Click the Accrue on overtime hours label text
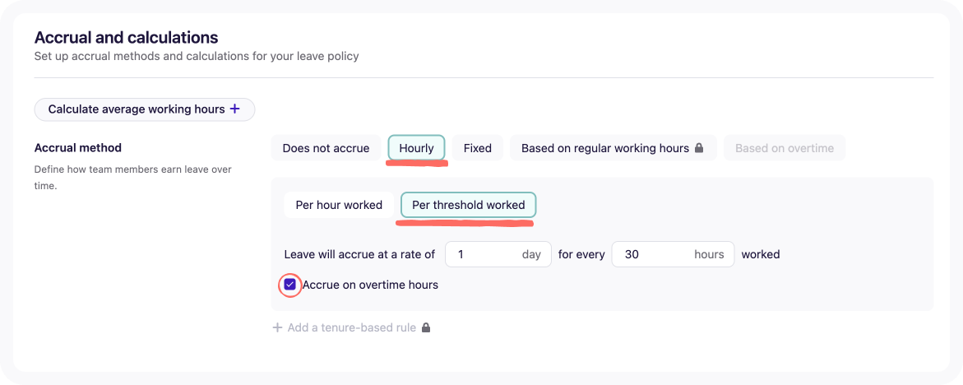Viewport: 963px width, 385px height. pyautogui.click(x=370, y=285)
